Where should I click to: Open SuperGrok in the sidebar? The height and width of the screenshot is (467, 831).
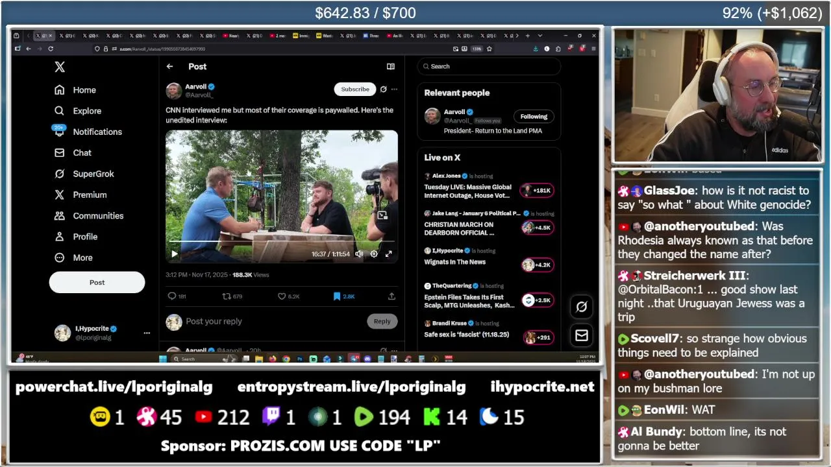(84, 174)
